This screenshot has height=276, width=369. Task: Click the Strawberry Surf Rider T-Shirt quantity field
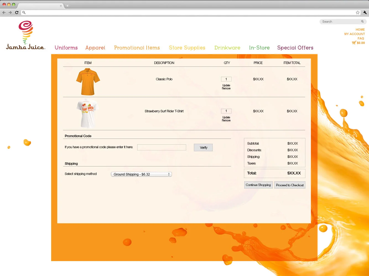tap(226, 111)
